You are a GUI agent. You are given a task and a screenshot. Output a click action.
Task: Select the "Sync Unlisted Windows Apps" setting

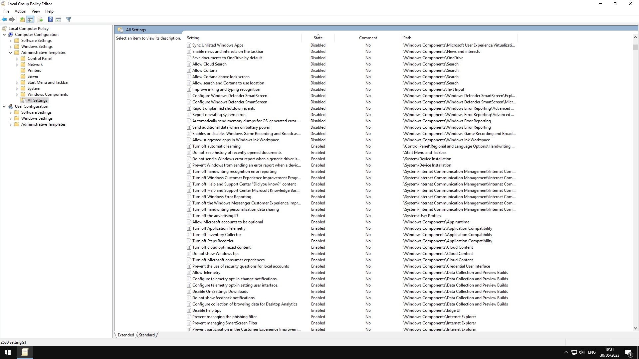point(218,45)
